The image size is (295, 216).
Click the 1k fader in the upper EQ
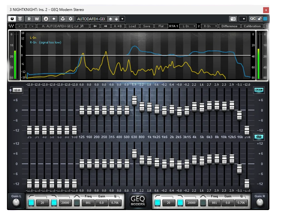point(149,108)
